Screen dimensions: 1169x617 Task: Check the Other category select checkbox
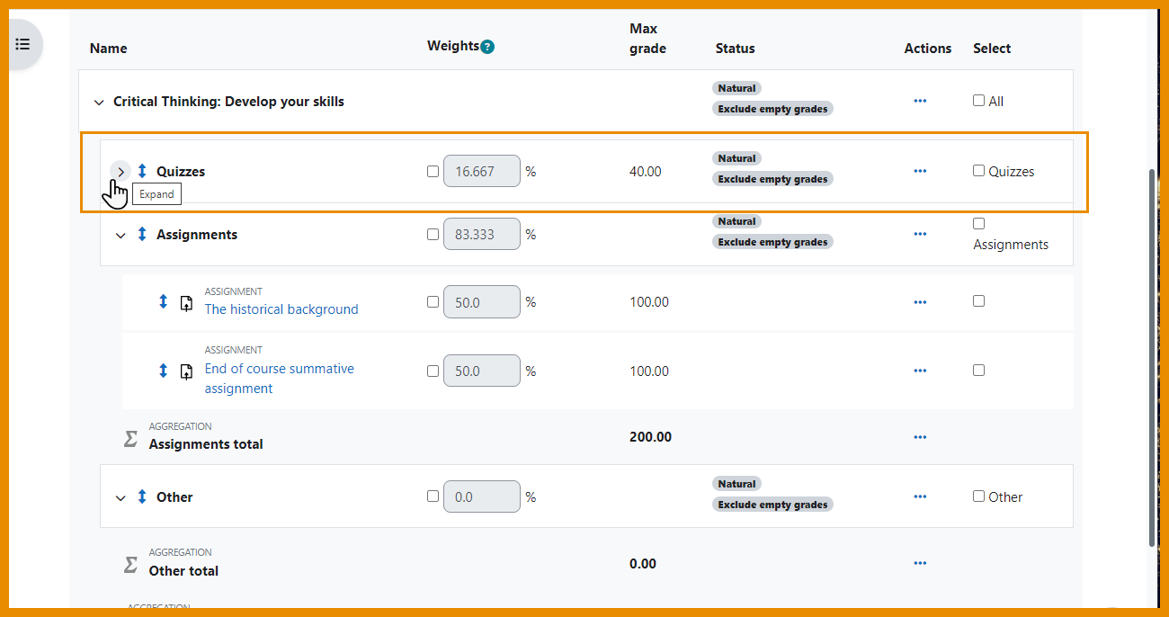tap(978, 496)
